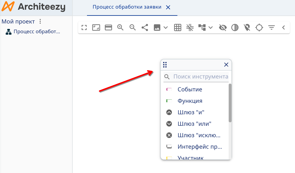Viewport: 295px width, 173px height.
Task: Enable fullscreen diagram view
Action: 84,27
